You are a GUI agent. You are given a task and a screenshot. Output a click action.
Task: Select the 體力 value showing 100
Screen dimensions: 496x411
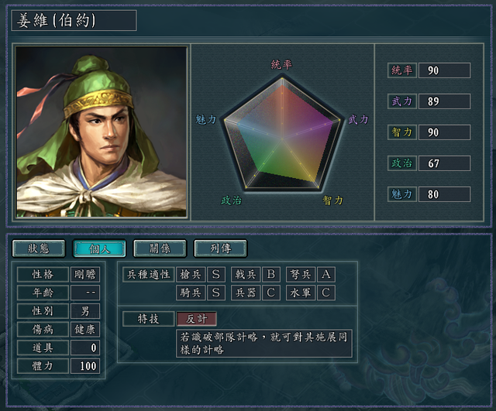[x=86, y=365]
